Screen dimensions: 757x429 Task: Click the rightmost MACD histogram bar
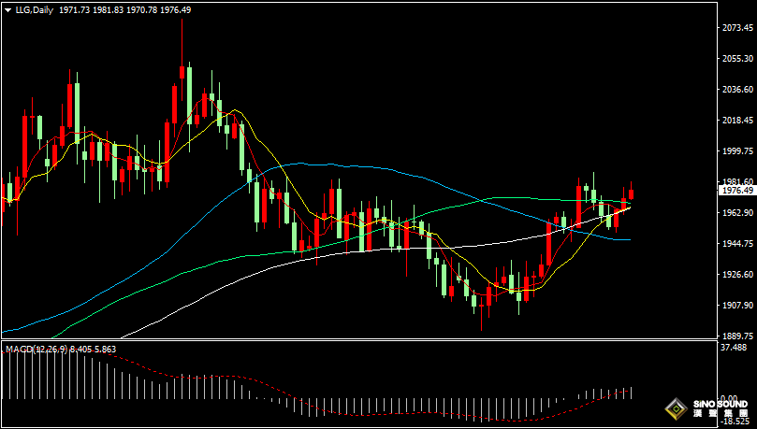[x=632, y=393]
